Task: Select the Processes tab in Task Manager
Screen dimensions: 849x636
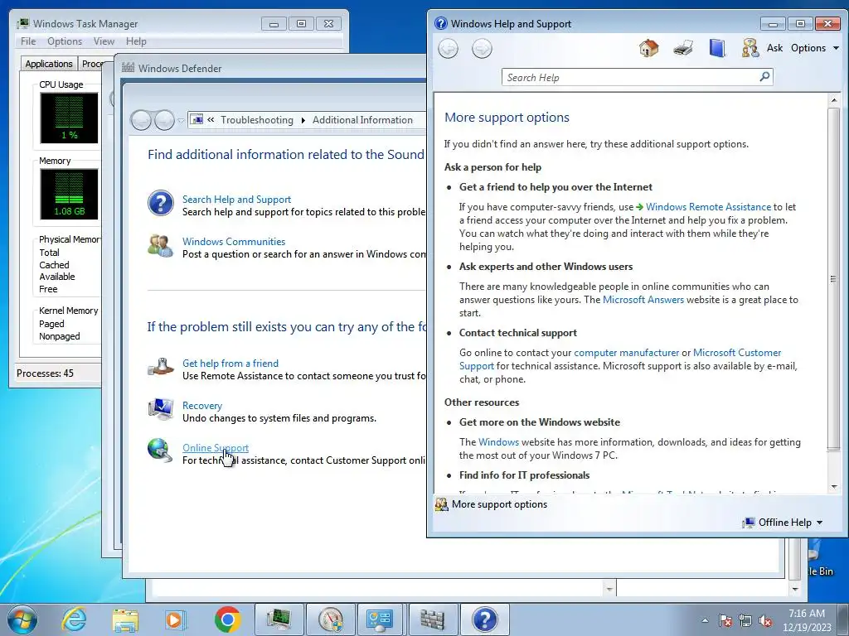Action: pyautogui.click(x=92, y=64)
